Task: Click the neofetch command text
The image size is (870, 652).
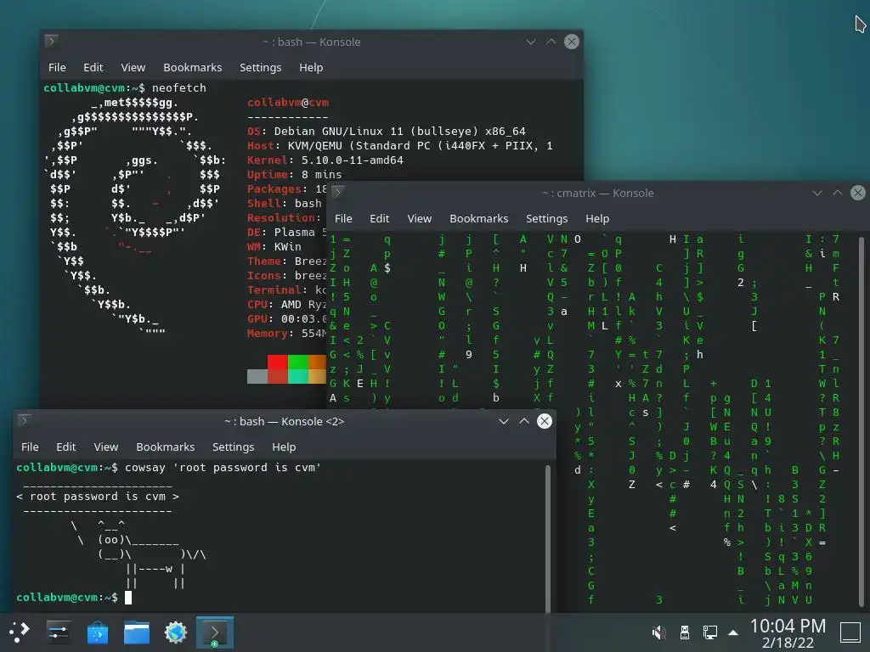Action: tap(178, 87)
